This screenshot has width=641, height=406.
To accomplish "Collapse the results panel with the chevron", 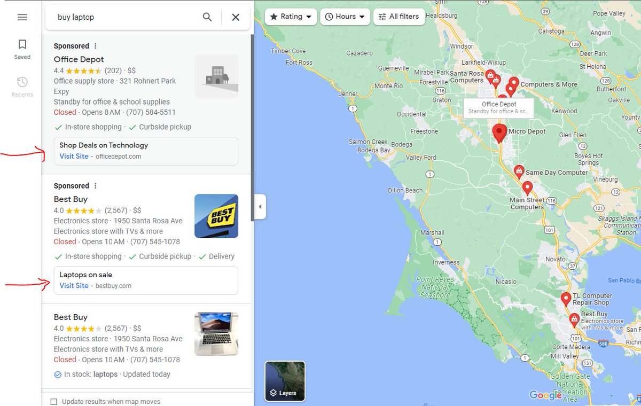I will [x=260, y=206].
